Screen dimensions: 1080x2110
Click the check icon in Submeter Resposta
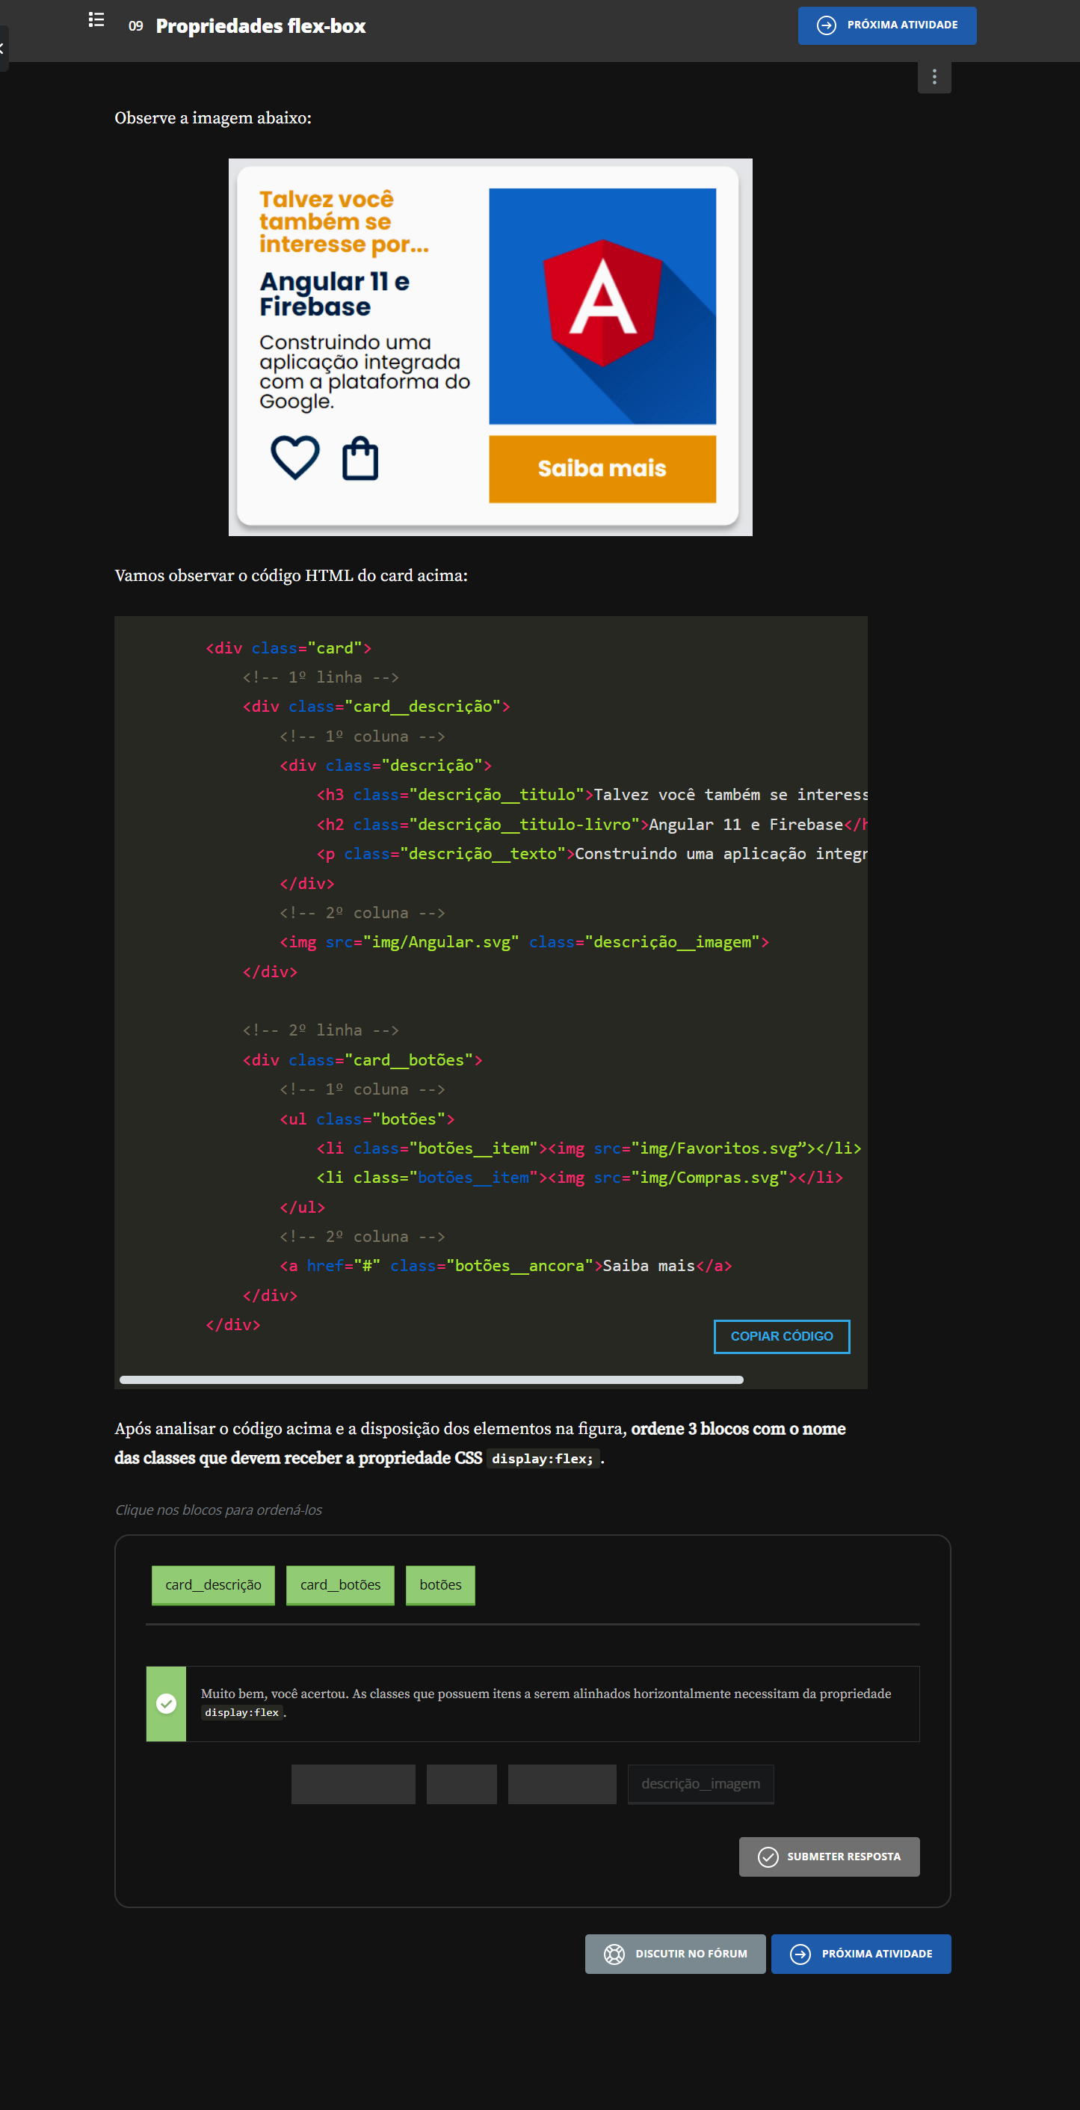(x=768, y=1857)
